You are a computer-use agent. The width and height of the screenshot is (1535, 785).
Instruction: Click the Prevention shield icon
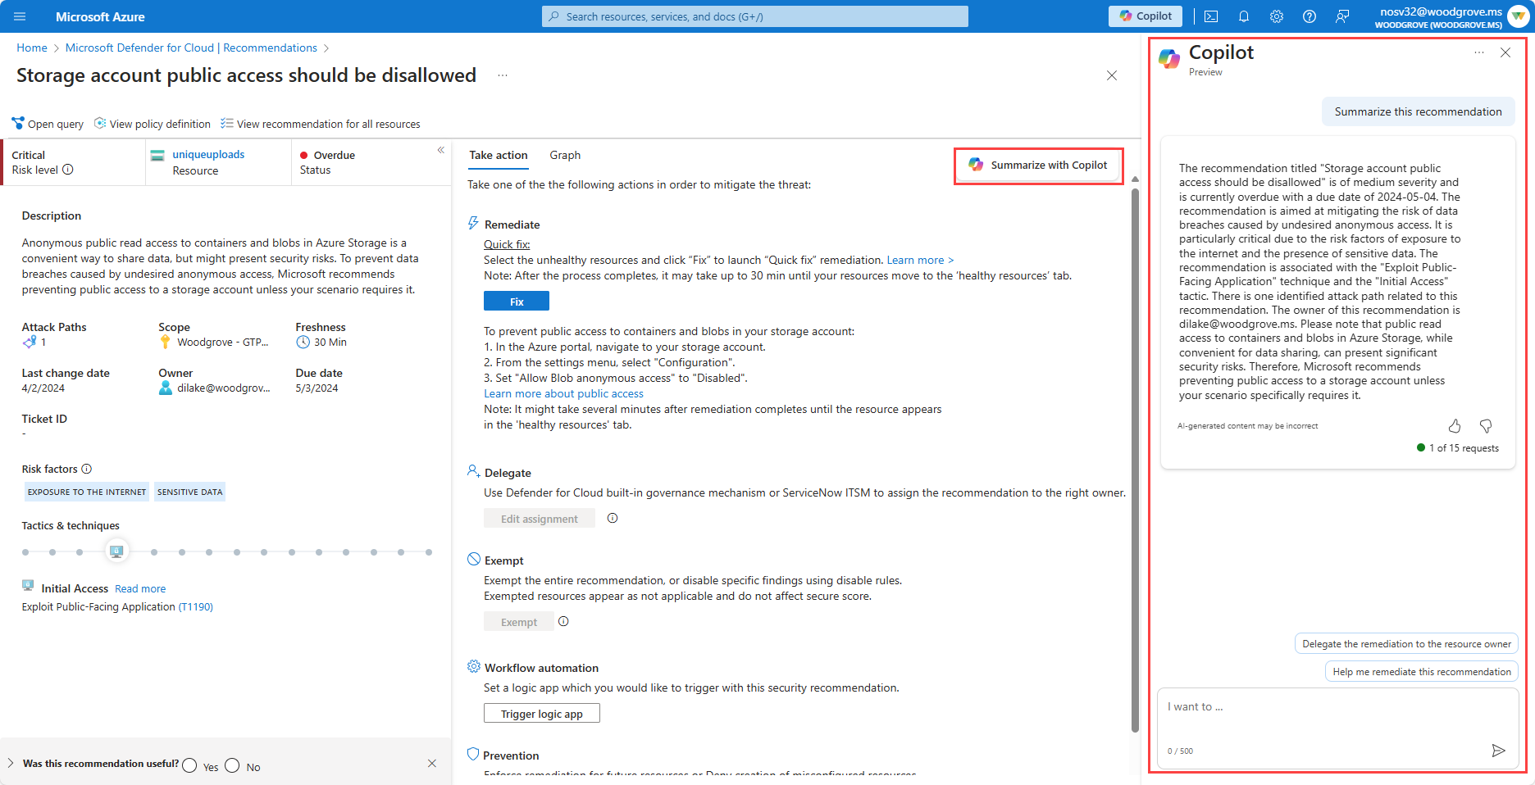click(473, 754)
